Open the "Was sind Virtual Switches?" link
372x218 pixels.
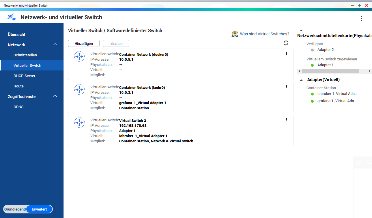point(264,34)
